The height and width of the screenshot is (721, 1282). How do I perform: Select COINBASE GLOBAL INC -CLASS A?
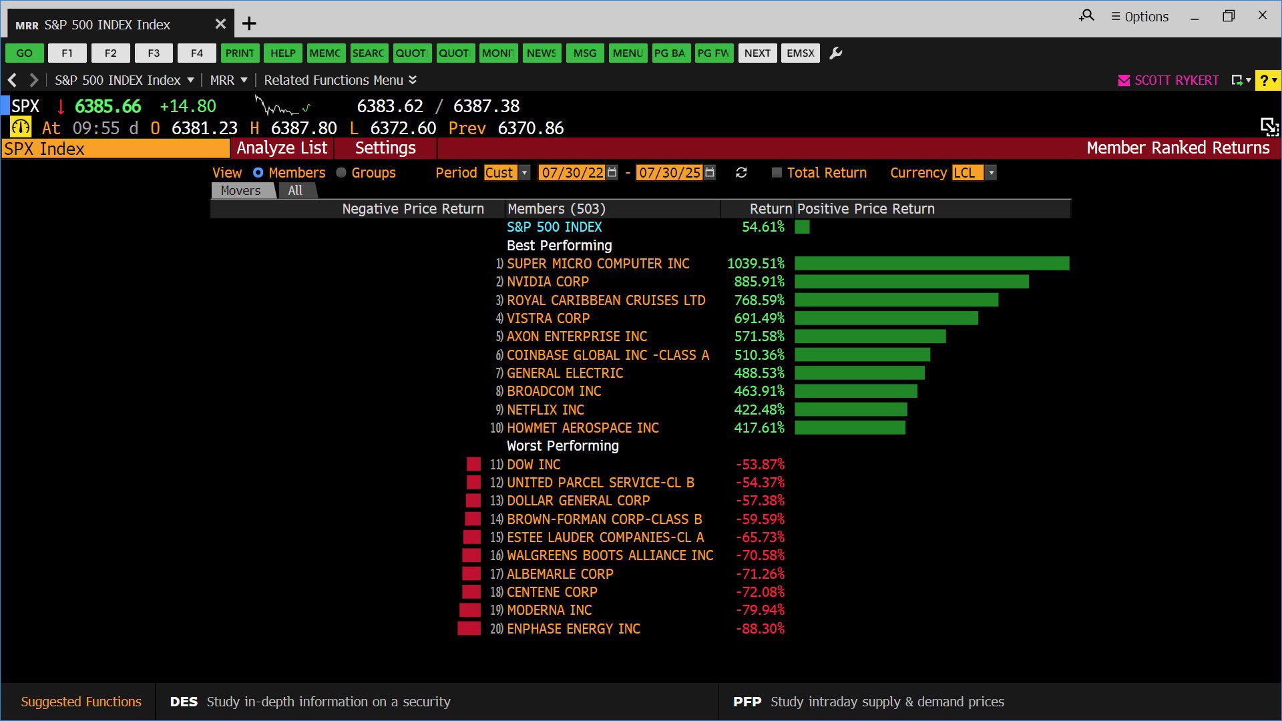(608, 355)
